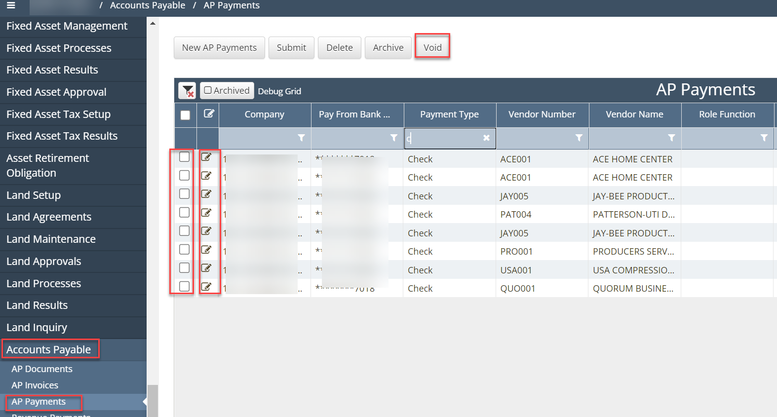This screenshot has height=417, width=777.
Task: Click the New AP Payments button
Action: point(219,47)
